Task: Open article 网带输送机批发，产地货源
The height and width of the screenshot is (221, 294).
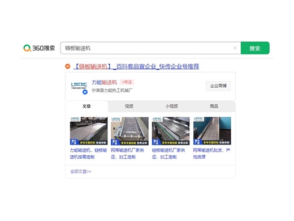Action: (x=211, y=154)
